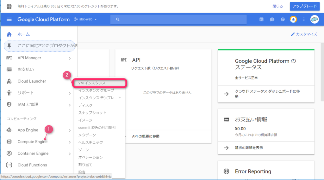Expand API Manager submenu chevron
324x180 pixels.
point(70,58)
